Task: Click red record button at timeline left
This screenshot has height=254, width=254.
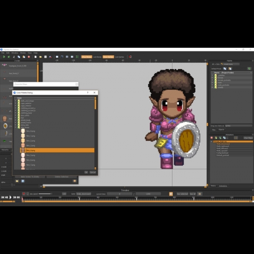Action: 24,194
